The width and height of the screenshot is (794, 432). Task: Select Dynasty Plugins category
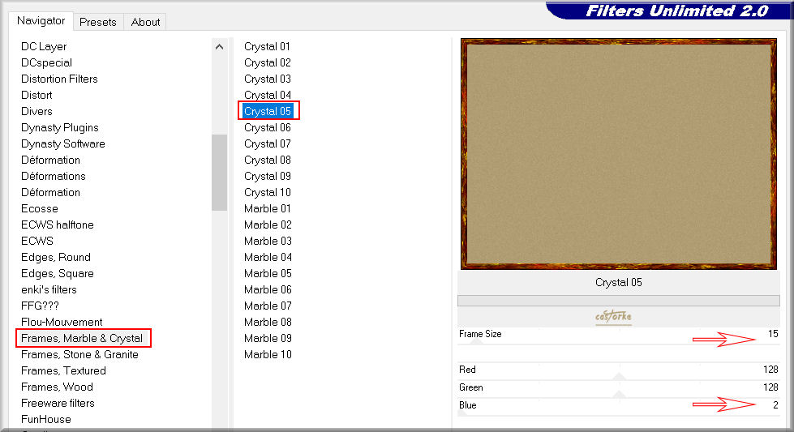60,127
